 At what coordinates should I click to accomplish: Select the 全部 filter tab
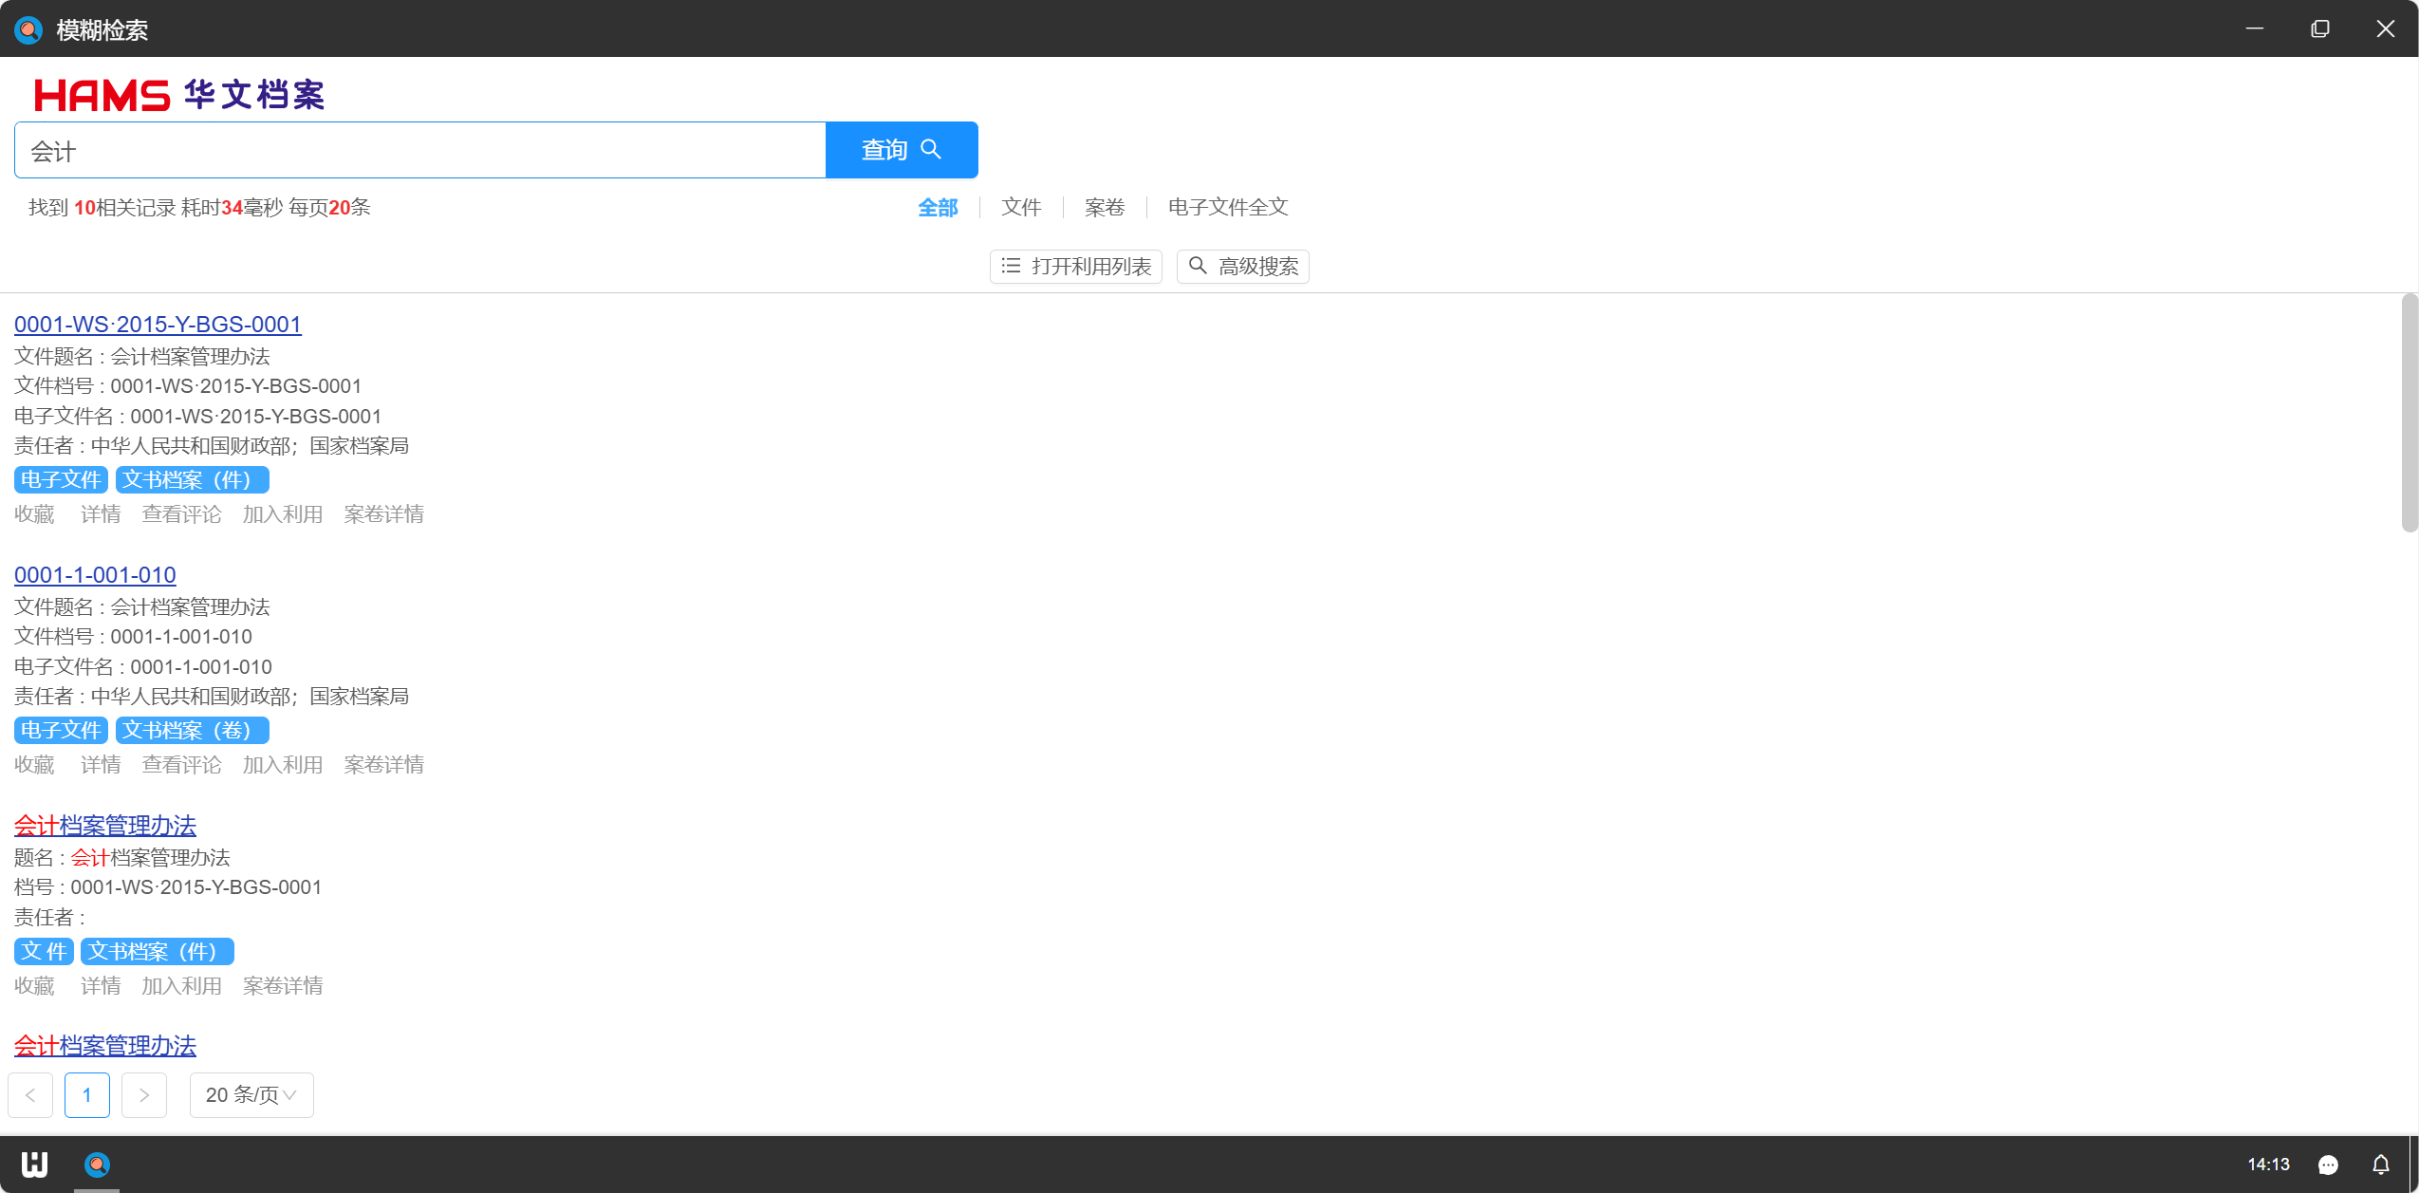click(938, 207)
